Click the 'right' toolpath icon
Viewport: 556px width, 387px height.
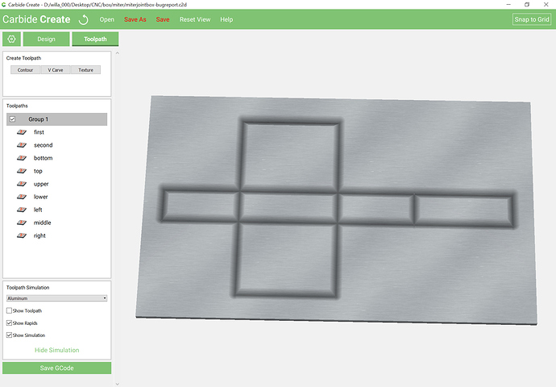click(22, 235)
